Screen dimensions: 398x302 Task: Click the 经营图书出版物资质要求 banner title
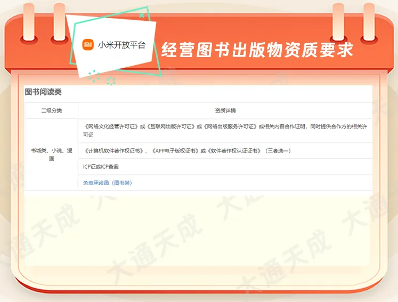257,50
